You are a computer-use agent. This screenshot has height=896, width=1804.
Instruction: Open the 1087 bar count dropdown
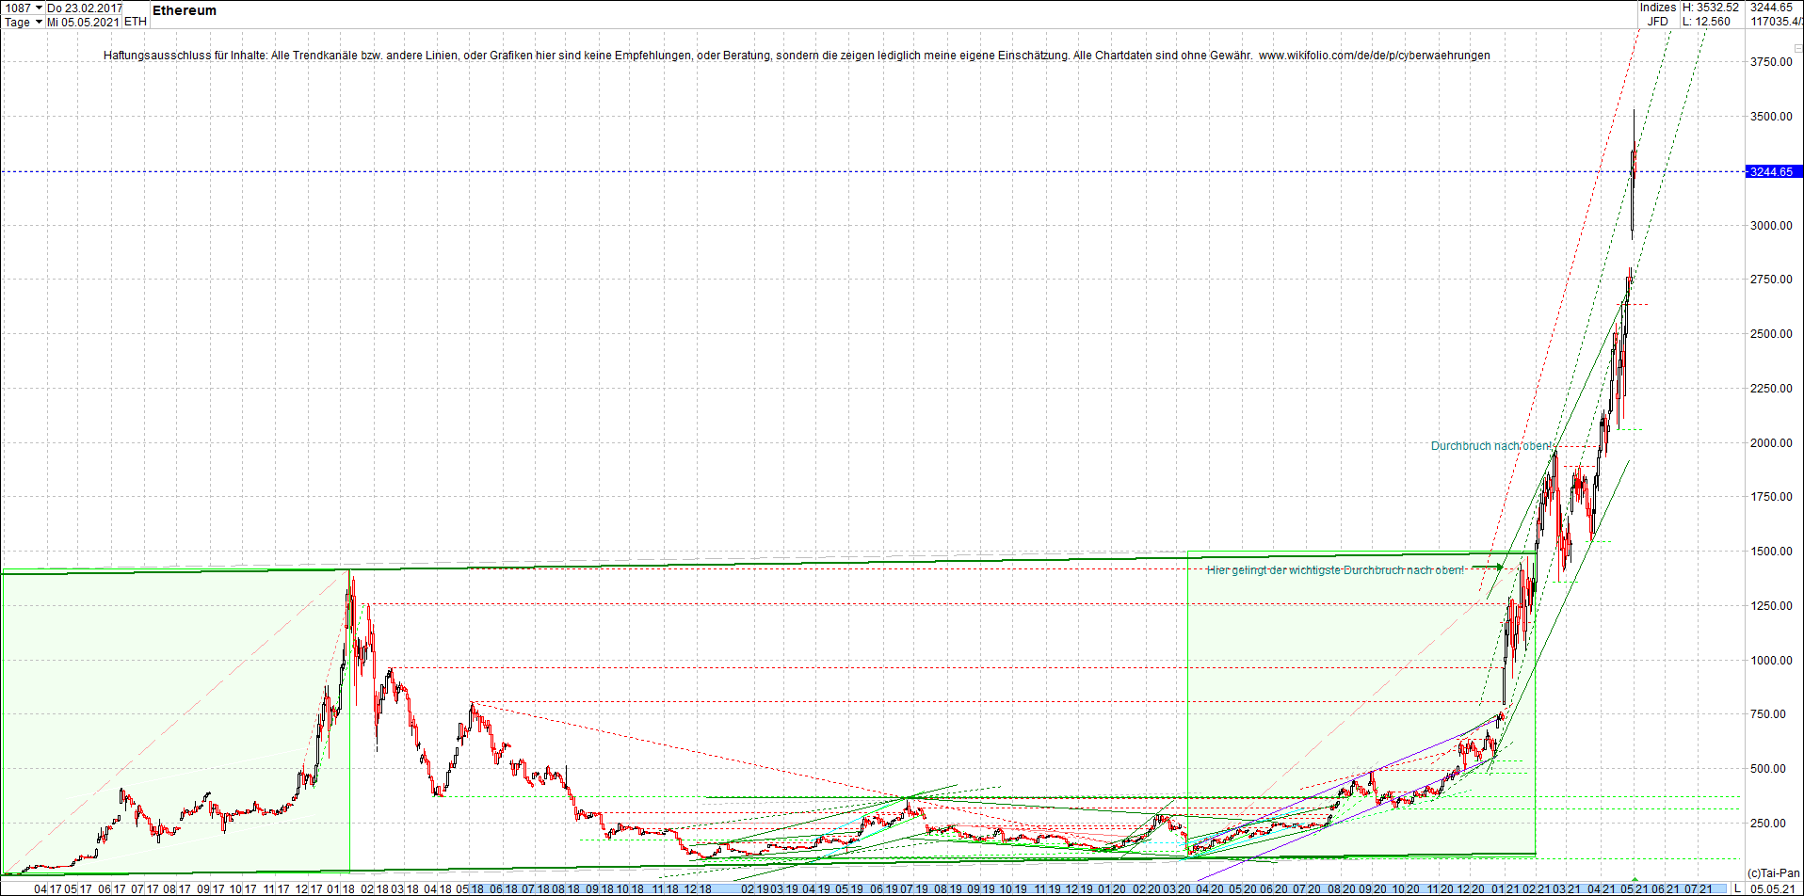23,8
